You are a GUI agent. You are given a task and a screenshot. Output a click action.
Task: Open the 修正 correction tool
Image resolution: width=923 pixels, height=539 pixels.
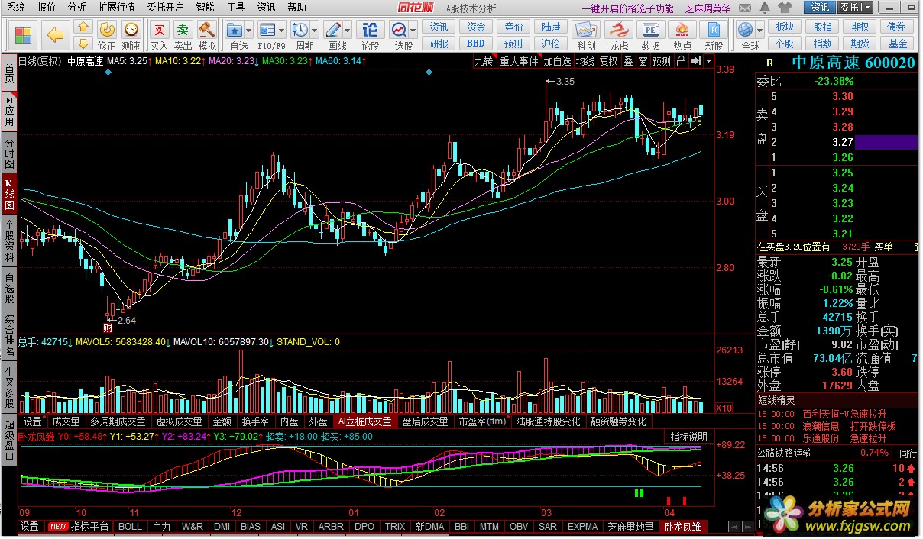click(x=107, y=29)
